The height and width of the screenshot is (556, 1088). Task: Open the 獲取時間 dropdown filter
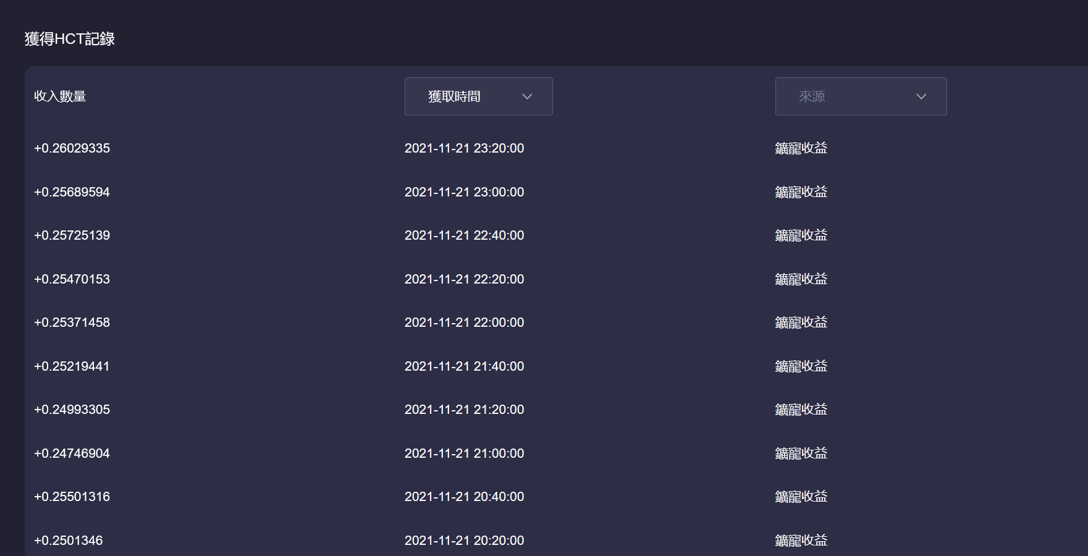point(478,96)
